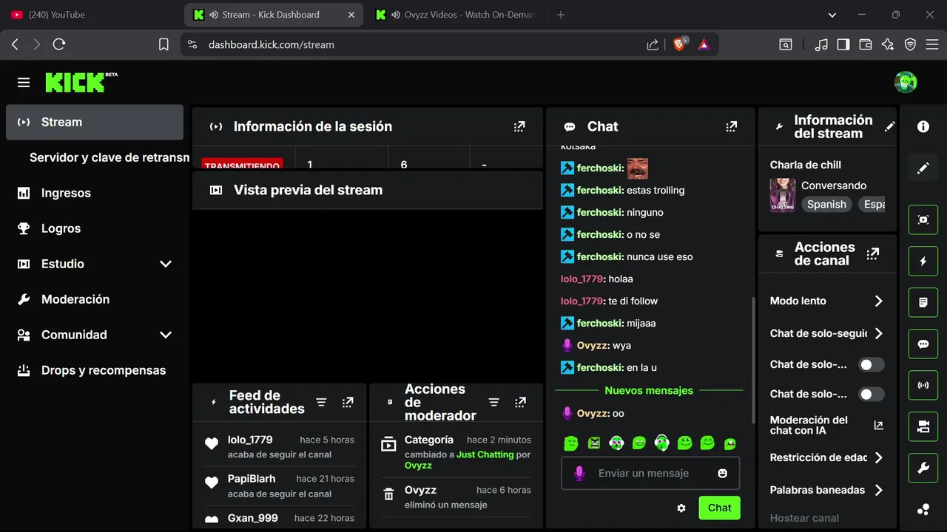This screenshot has width=947, height=532.
Task: Open browser tab search dropdown arrow
Action: coord(832,15)
